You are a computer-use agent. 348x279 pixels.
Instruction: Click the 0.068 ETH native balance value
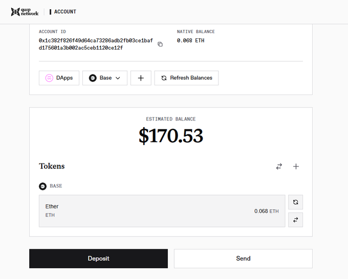[190, 40]
